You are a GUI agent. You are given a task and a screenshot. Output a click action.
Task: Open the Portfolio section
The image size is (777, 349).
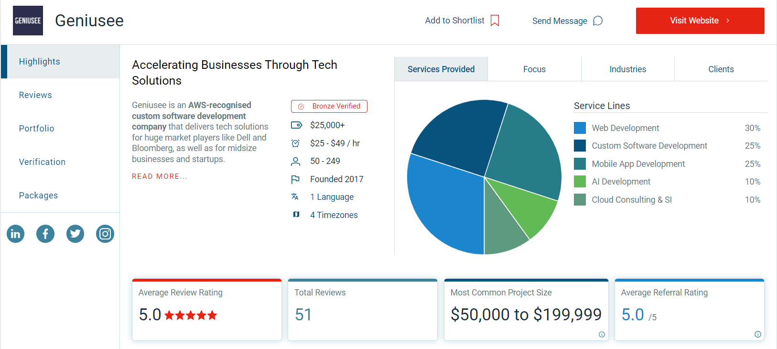(x=60, y=129)
